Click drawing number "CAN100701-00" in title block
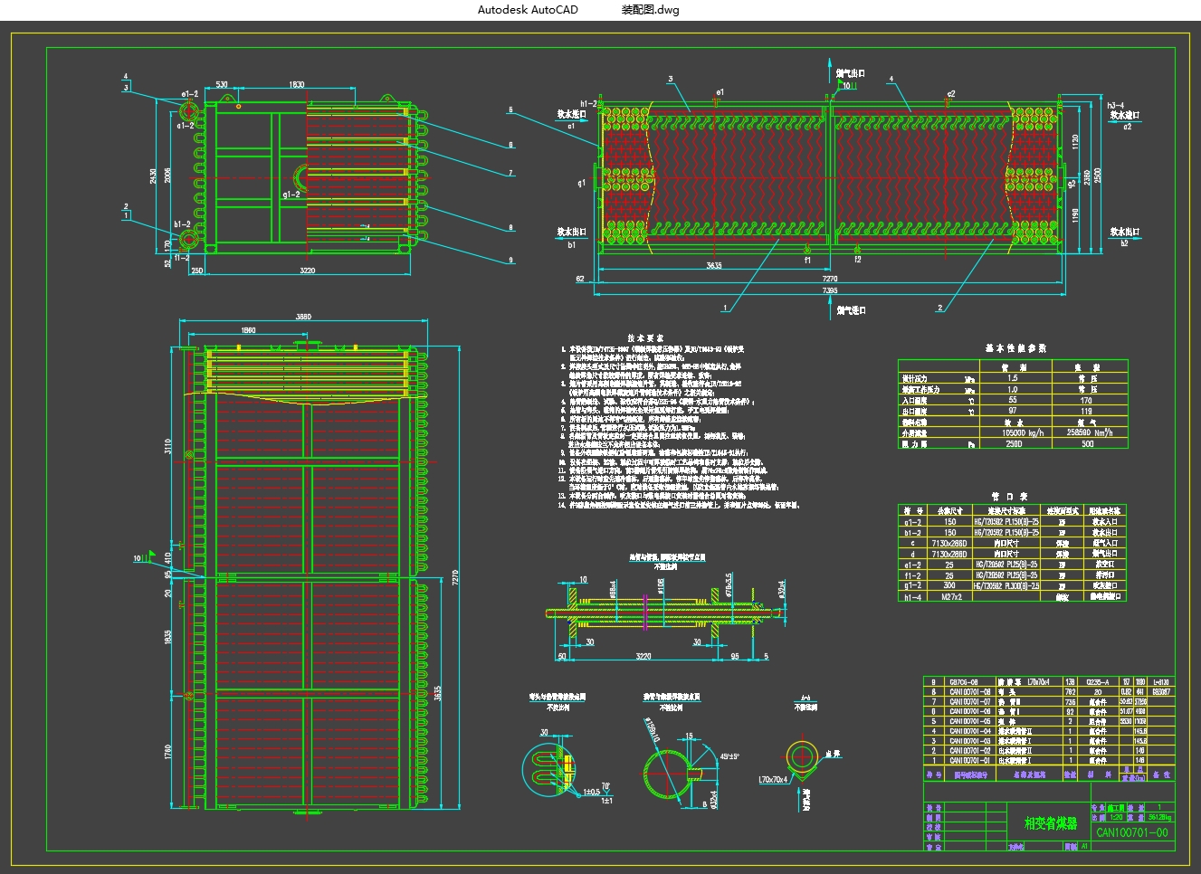The width and height of the screenshot is (1201, 874). (x=1131, y=833)
